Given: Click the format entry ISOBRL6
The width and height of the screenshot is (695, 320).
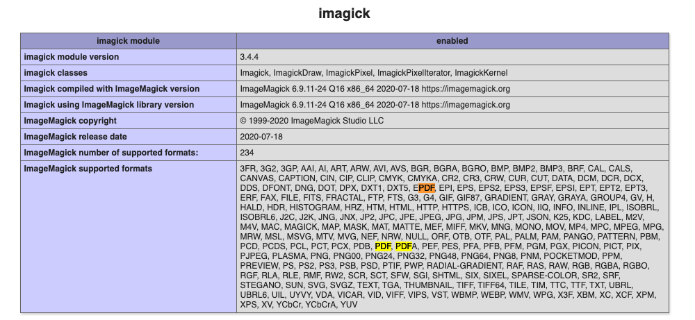Looking at the screenshot, I should [257, 217].
